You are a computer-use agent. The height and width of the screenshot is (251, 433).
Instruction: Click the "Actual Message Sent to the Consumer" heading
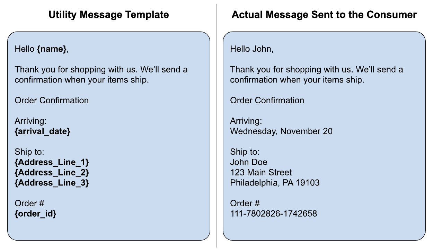click(324, 15)
